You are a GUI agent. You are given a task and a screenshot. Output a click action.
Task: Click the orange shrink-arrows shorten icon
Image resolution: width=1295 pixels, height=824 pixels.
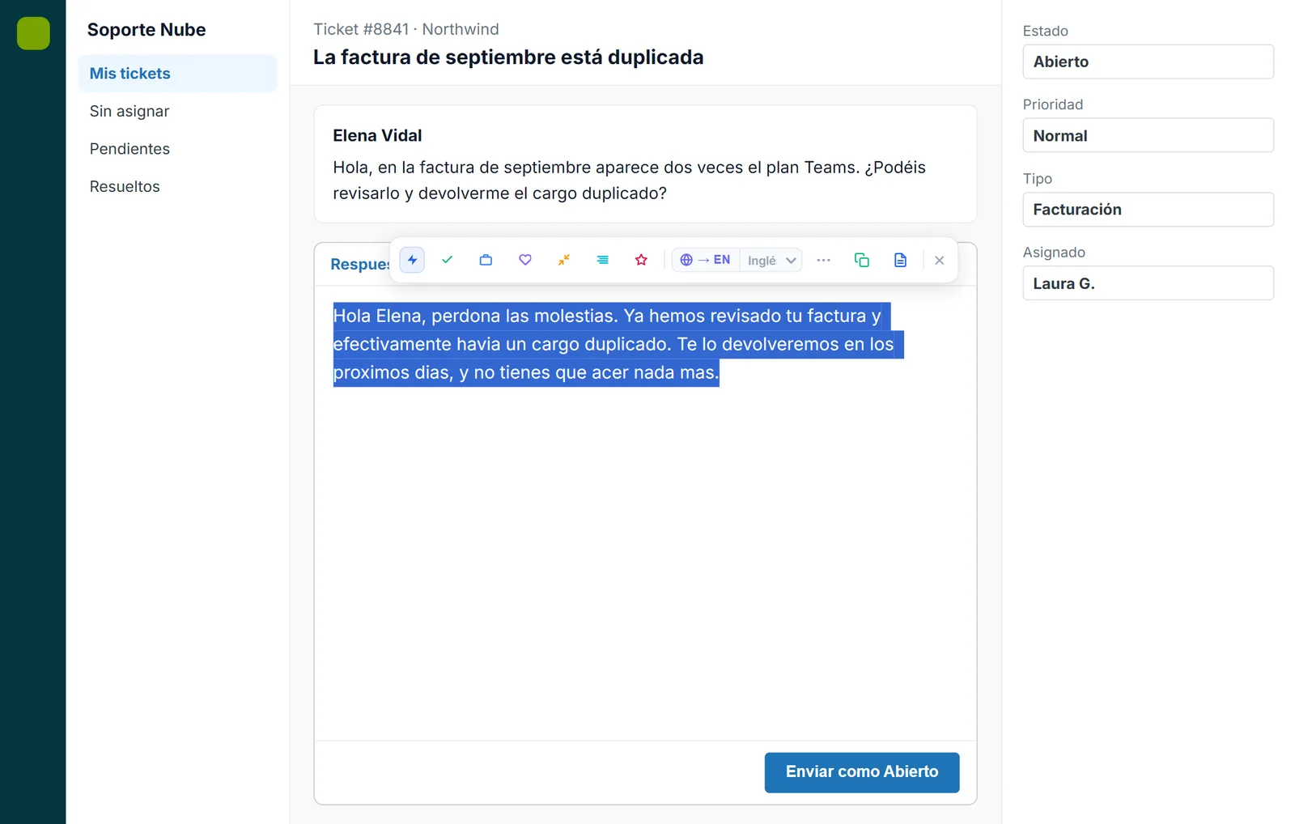[564, 260]
